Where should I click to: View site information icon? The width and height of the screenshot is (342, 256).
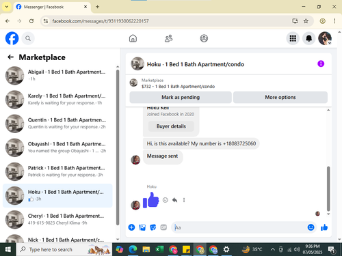pos(46,21)
